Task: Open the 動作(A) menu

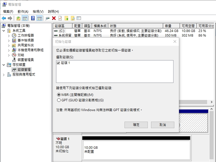Action: (x=23, y=12)
